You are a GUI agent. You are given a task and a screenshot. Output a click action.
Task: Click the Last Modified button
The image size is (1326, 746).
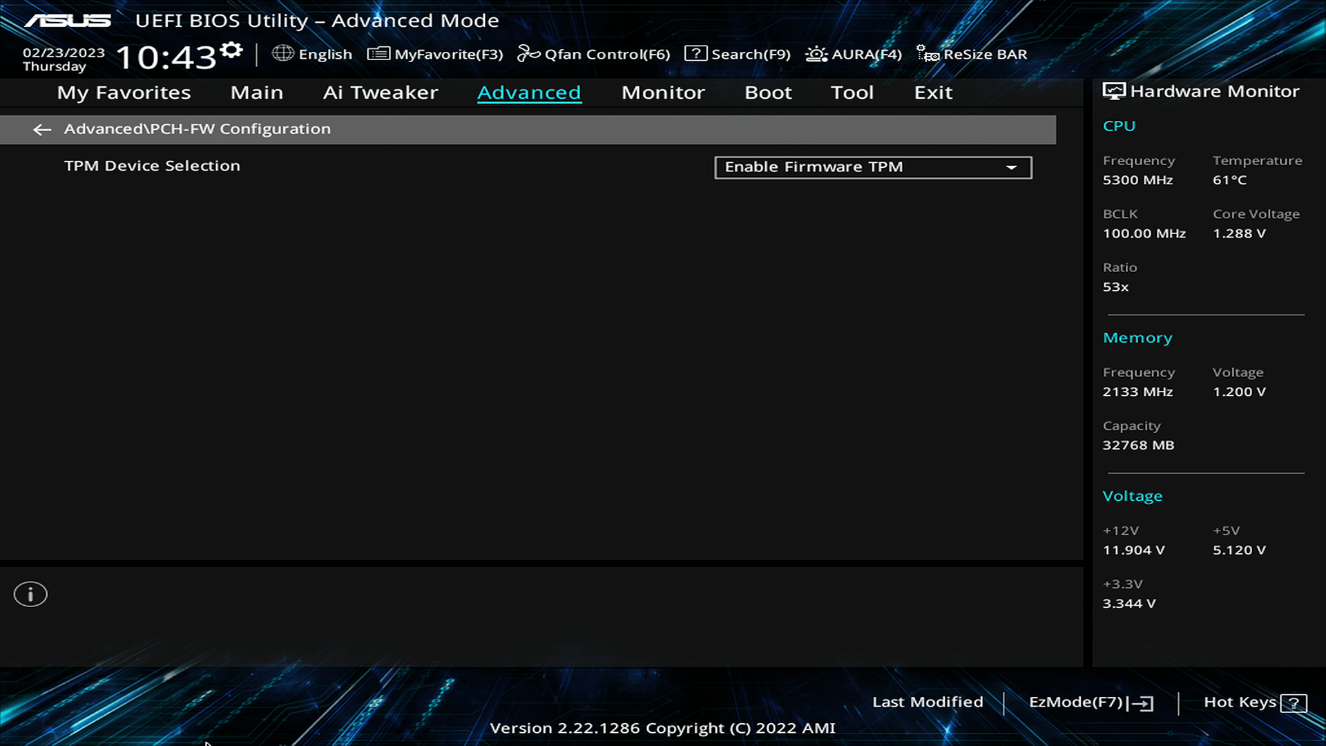pos(928,702)
